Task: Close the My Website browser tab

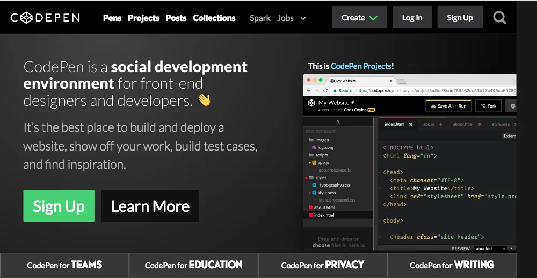Action: 391,81
